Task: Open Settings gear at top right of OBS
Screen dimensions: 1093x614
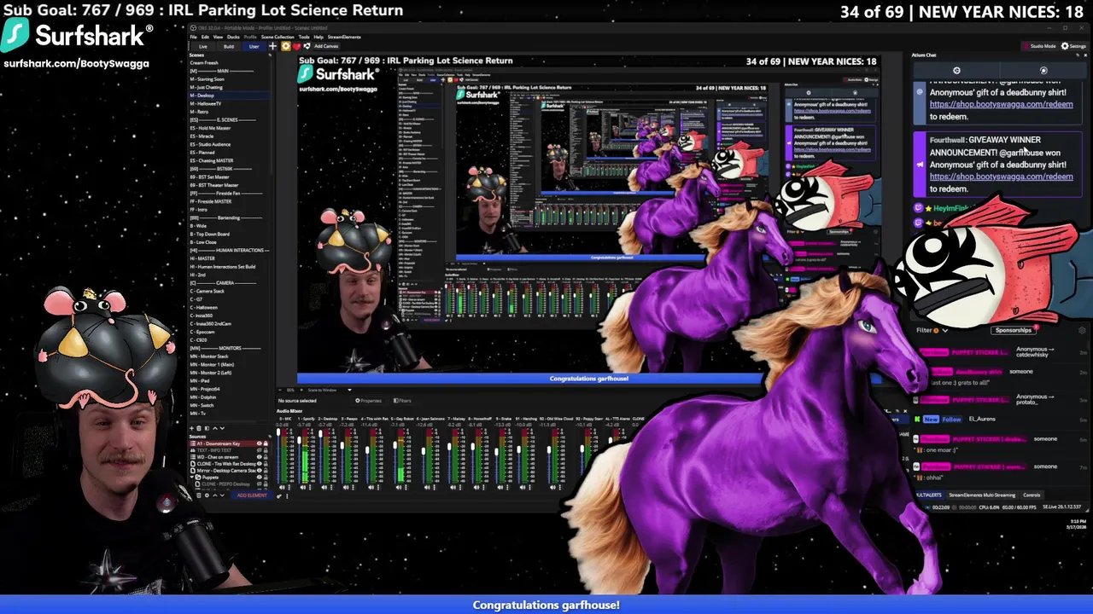Action: point(1073,46)
